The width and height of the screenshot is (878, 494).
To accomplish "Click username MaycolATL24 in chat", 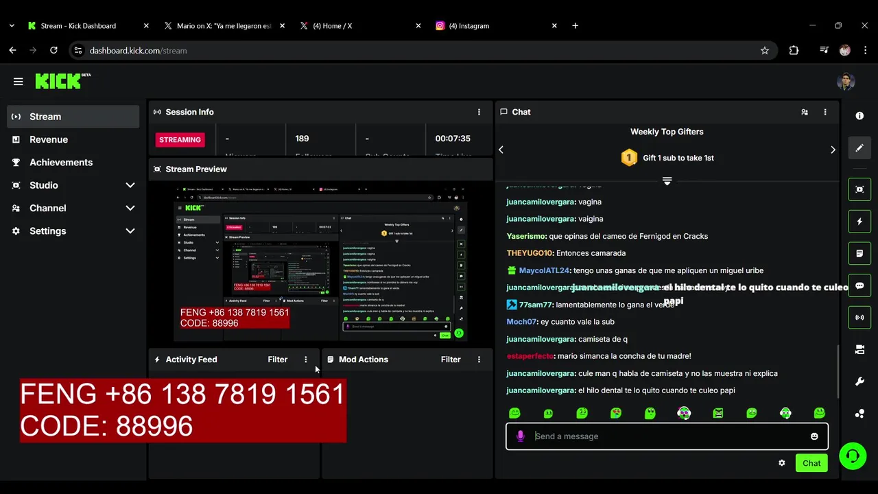I will (x=544, y=270).
